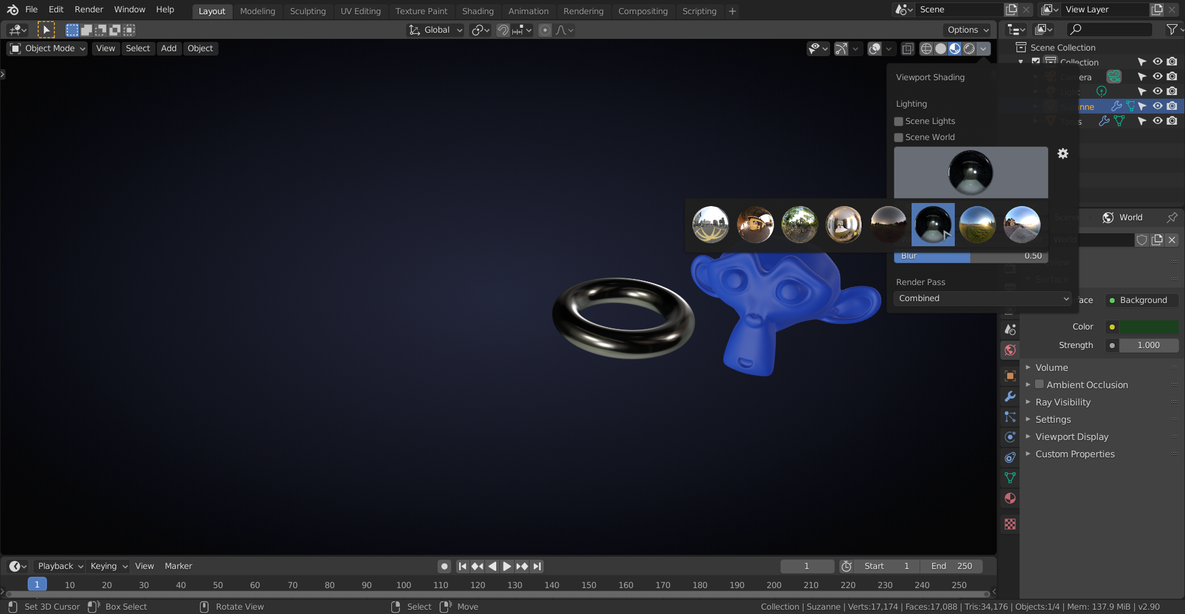Open the Render menu in the top bar

pyautogui.click(x=88, y=9)
